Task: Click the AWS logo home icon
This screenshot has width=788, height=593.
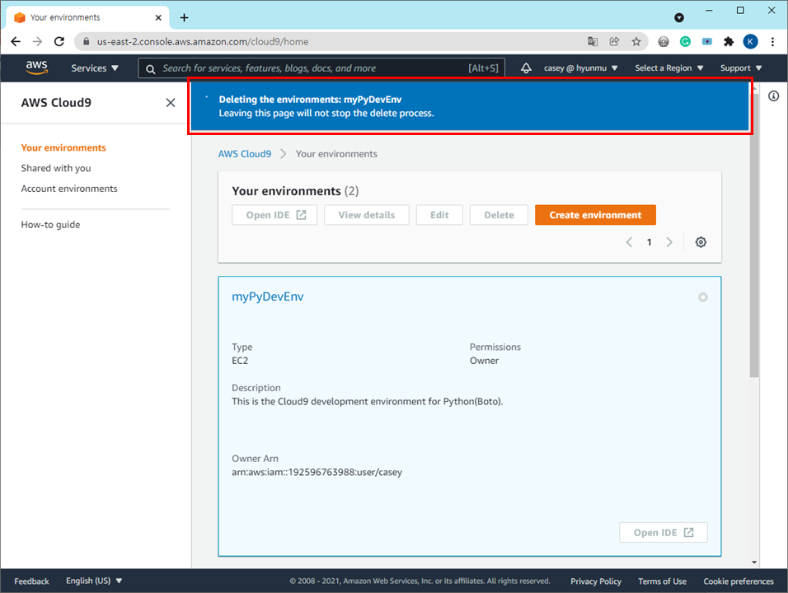Action: [37, 68]
